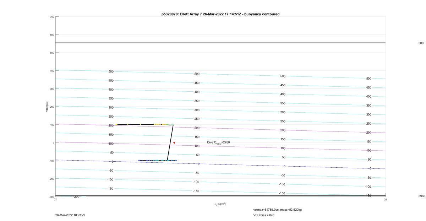
Task: Click the 'VBD bias = 0cc' text
Action: tap(264, 215)
